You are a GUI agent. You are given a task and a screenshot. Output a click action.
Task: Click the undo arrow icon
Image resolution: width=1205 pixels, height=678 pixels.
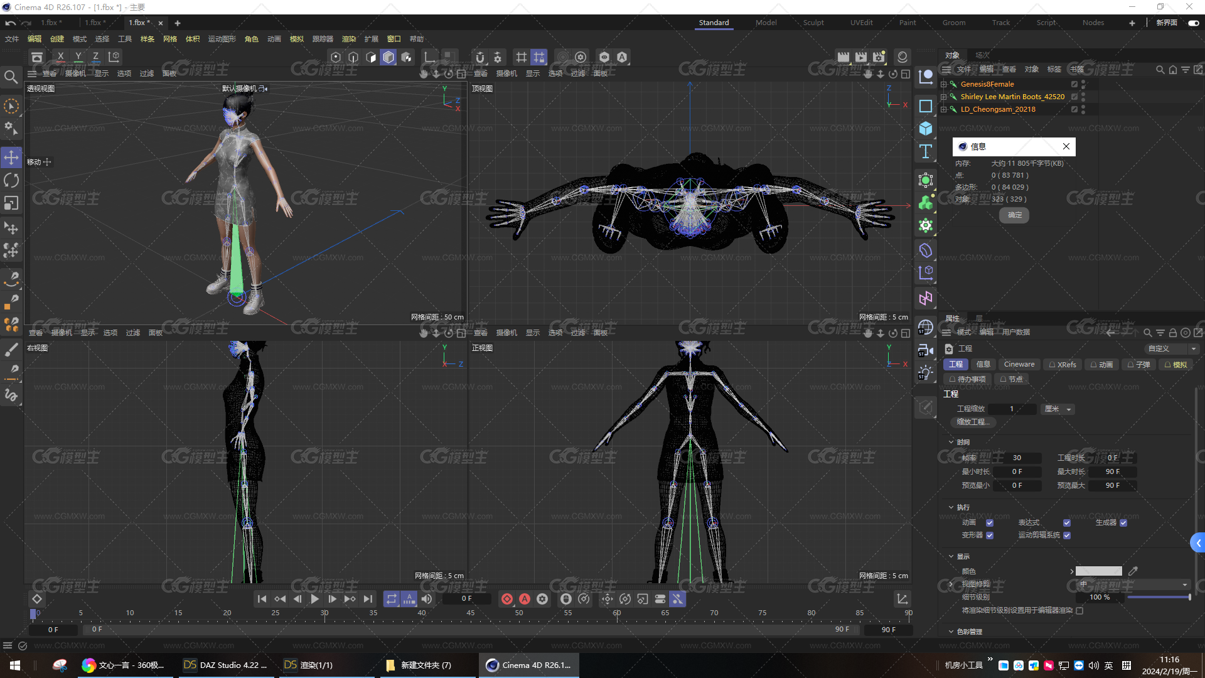click(x=11, y=23)
